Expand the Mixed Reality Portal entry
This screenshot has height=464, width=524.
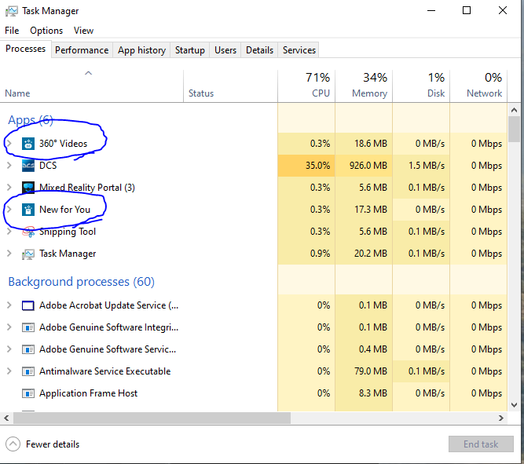(9, 188)
